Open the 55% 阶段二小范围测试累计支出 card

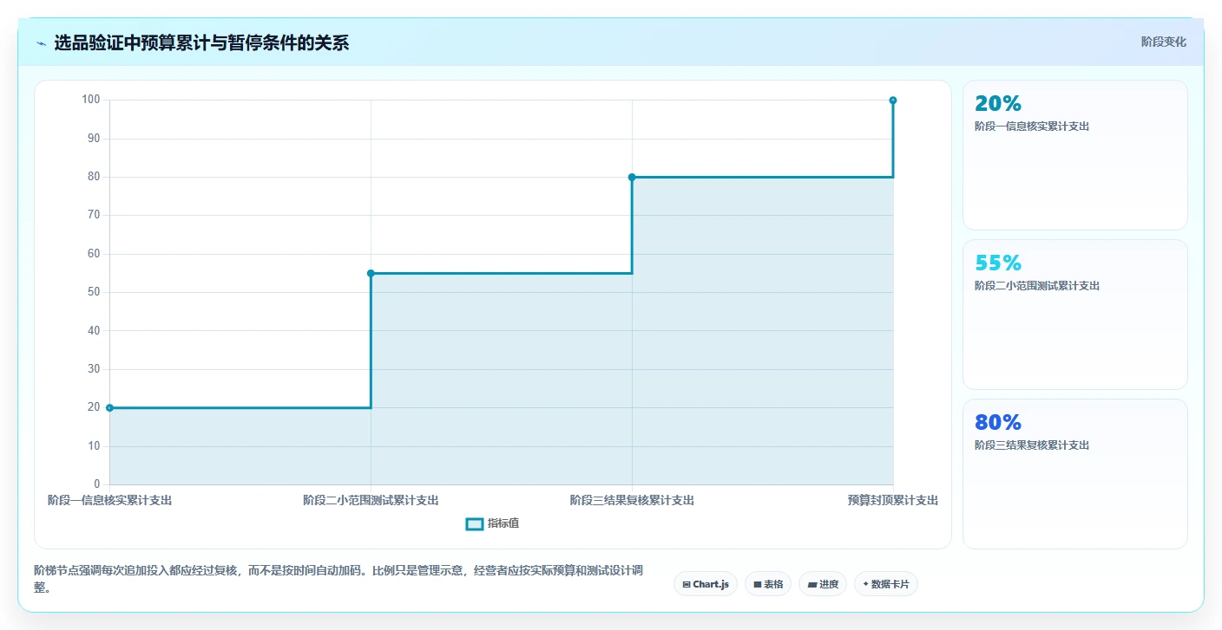(1074, 315)
